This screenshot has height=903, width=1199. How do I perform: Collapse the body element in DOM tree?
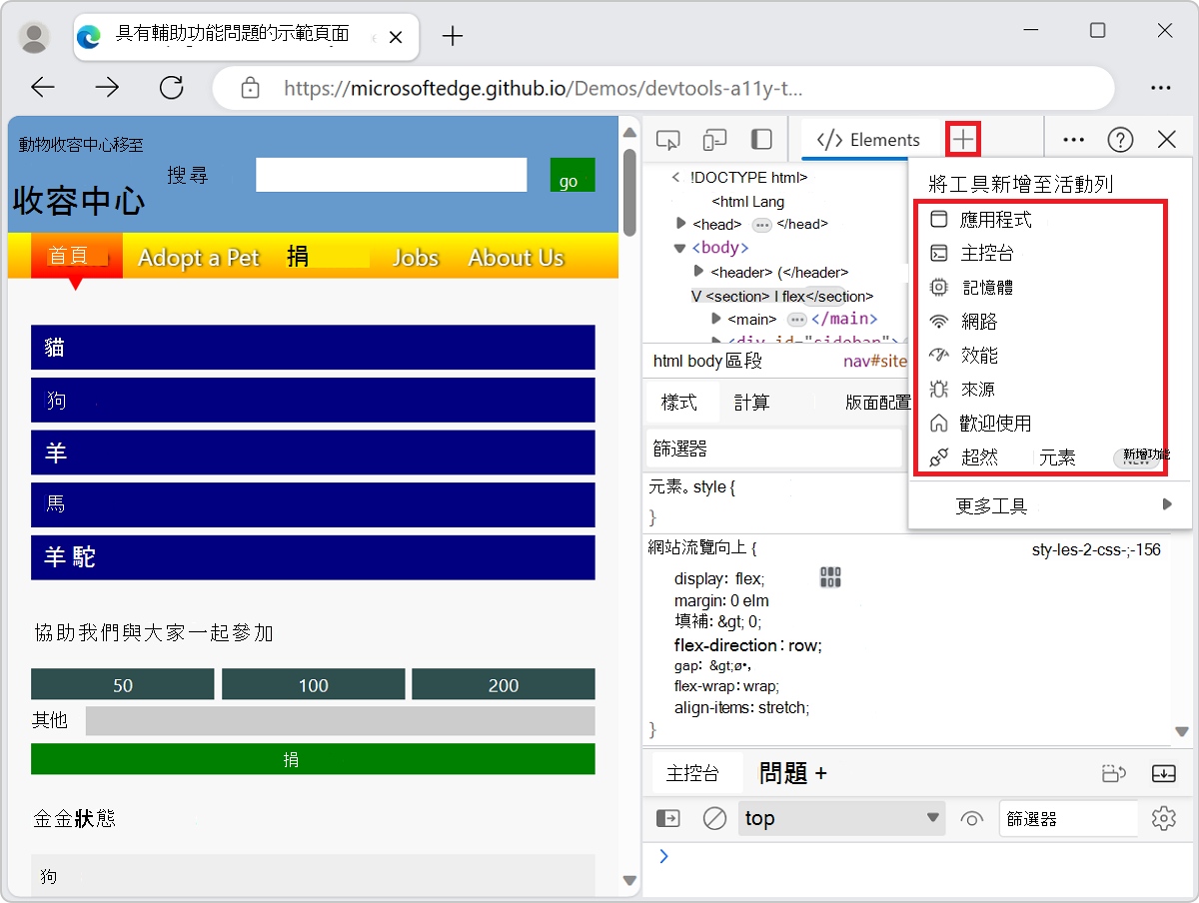click(679, 247)
